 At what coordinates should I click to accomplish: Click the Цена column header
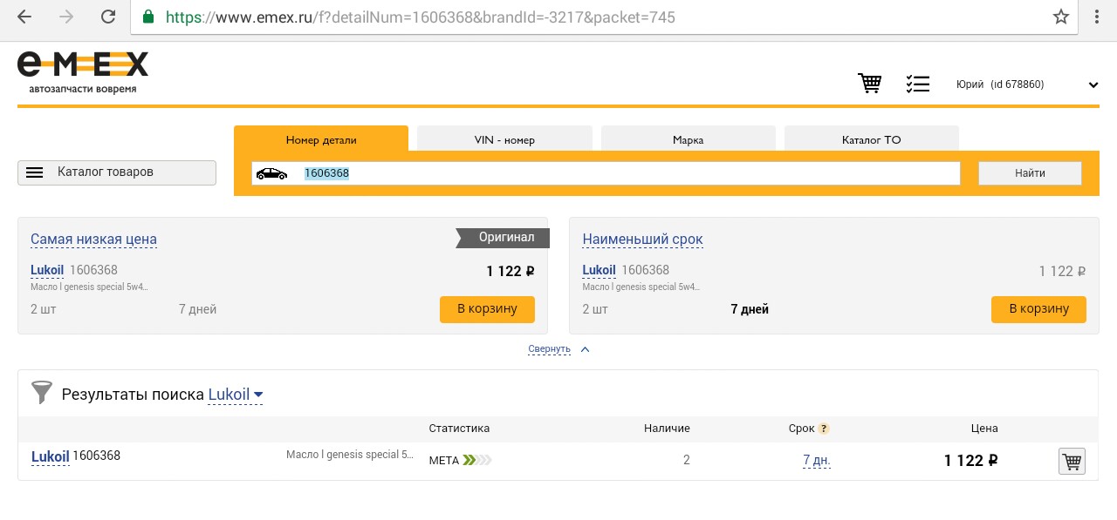pyautogui.click(x=984, y=429)
